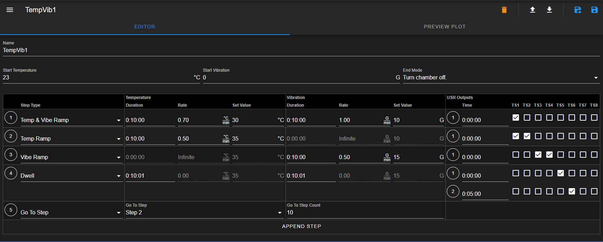Uncheck TS1 in Temp Ramp row

516,136
